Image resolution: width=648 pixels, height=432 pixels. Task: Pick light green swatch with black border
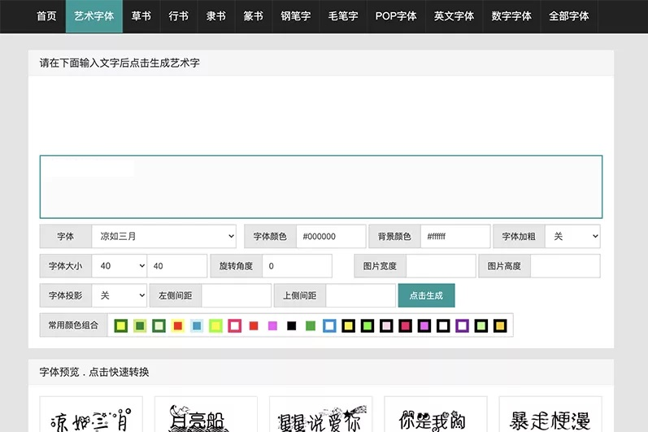click(481, 325)
